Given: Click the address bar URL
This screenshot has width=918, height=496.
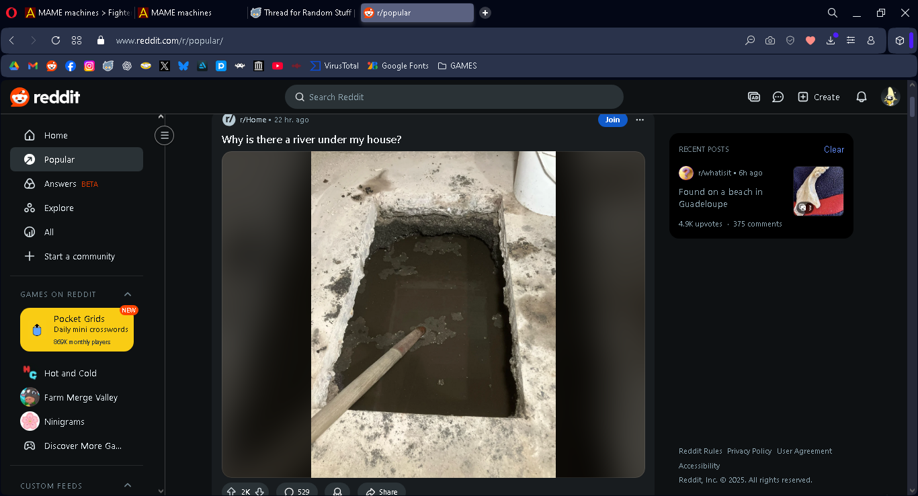Looking at the screenshot, I should (x=169, y=40).
